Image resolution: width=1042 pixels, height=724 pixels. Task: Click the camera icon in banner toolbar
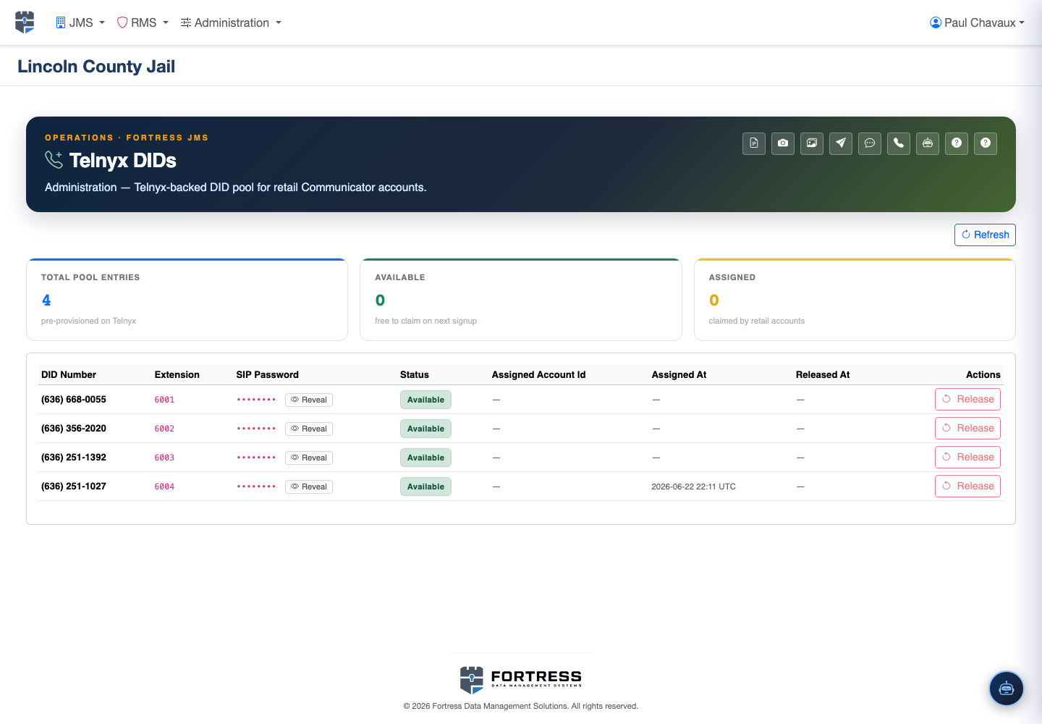point(783,143)
